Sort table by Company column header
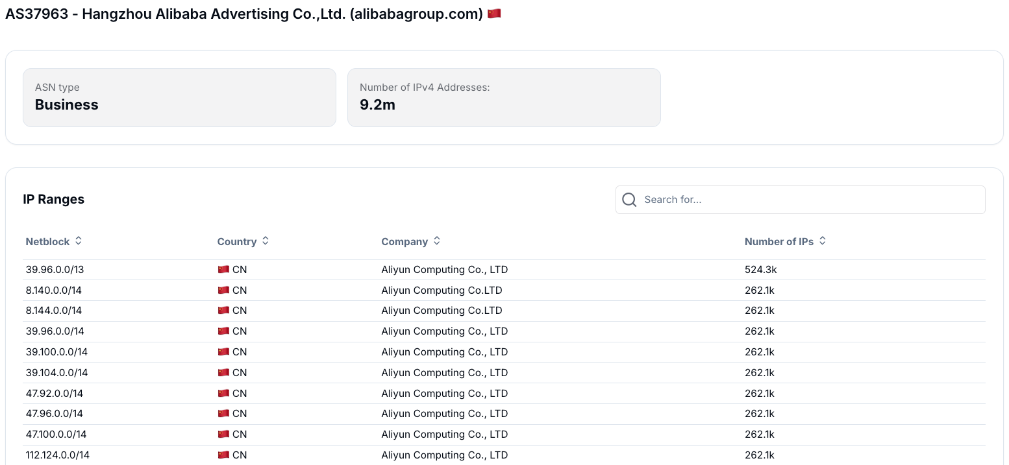 pyautogui.click(x=404, y=241)
